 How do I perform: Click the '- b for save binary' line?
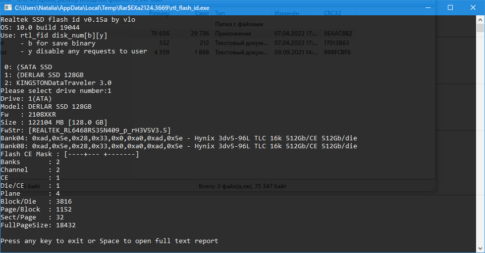[x=58, y=43]
